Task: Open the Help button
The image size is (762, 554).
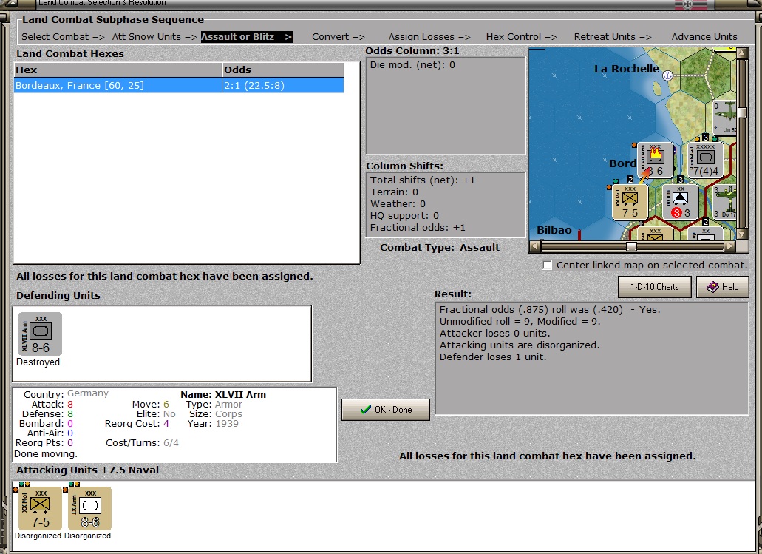Action: 723,287
